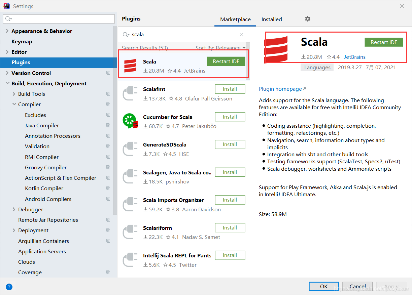Install the Scalariform plugin

[230, 227]
